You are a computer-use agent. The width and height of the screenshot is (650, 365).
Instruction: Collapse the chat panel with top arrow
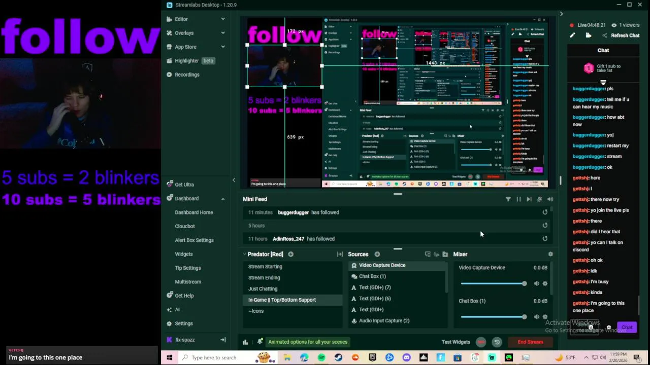pyautogui.click(x=561, y=14)
